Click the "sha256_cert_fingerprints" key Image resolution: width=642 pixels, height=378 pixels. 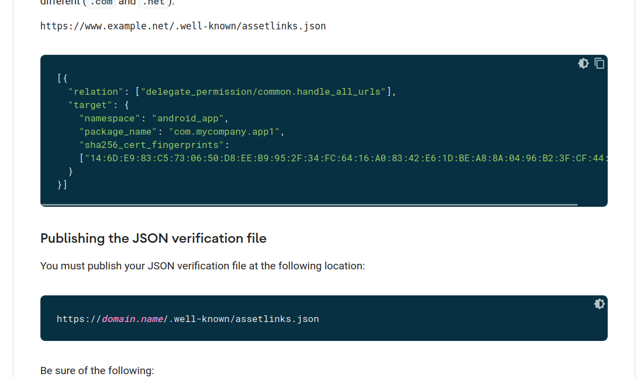(151, 145)
